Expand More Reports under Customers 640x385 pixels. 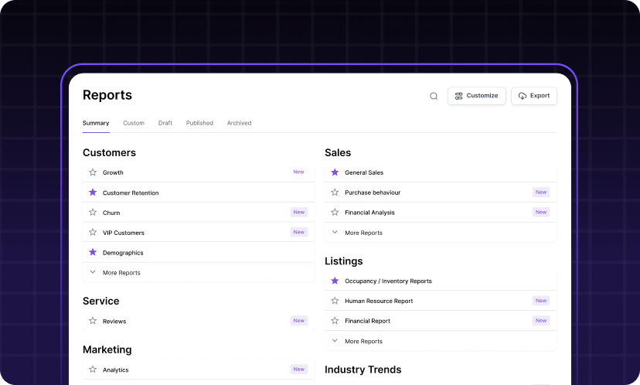(x=121, y=273)
